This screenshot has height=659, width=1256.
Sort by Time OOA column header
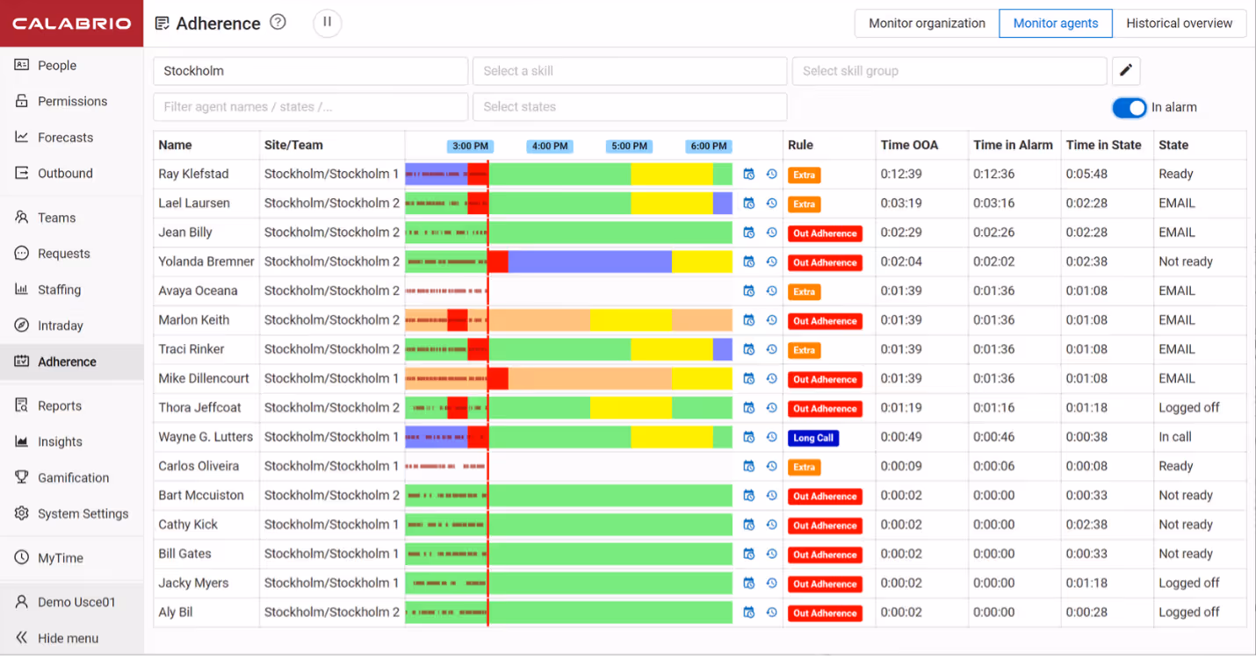pyautogui.click(x=909, y=145)
